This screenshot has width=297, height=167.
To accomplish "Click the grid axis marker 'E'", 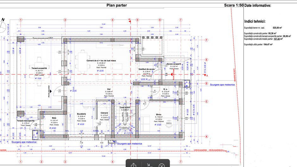I will pyautogui.click(x=206, y=60).
